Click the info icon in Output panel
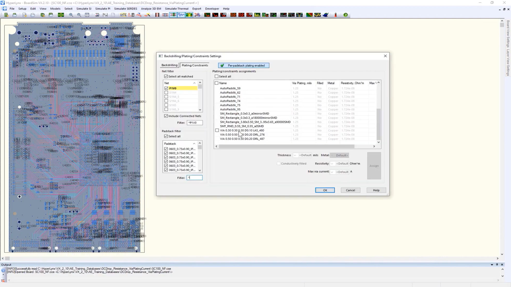The image size is (511, 287). 3,270
